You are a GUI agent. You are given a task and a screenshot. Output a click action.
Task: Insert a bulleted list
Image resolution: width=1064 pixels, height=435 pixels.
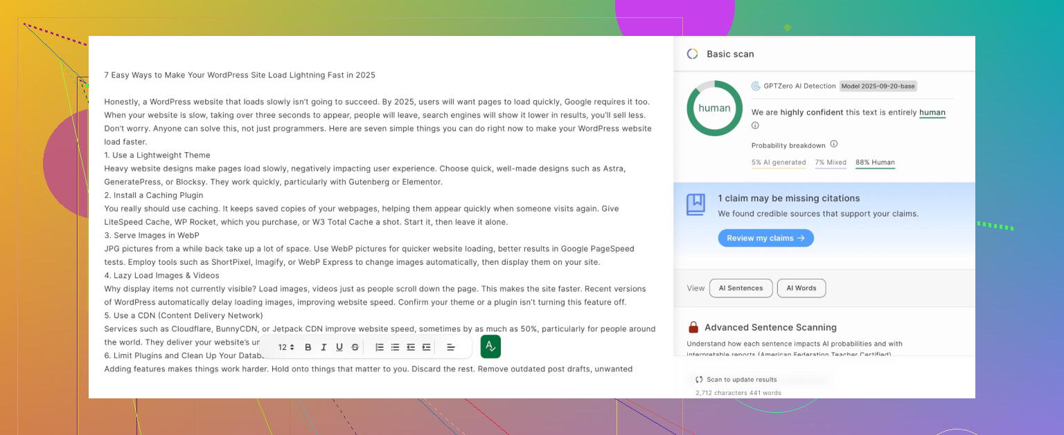pyautogui.click(x=395, y=347)
